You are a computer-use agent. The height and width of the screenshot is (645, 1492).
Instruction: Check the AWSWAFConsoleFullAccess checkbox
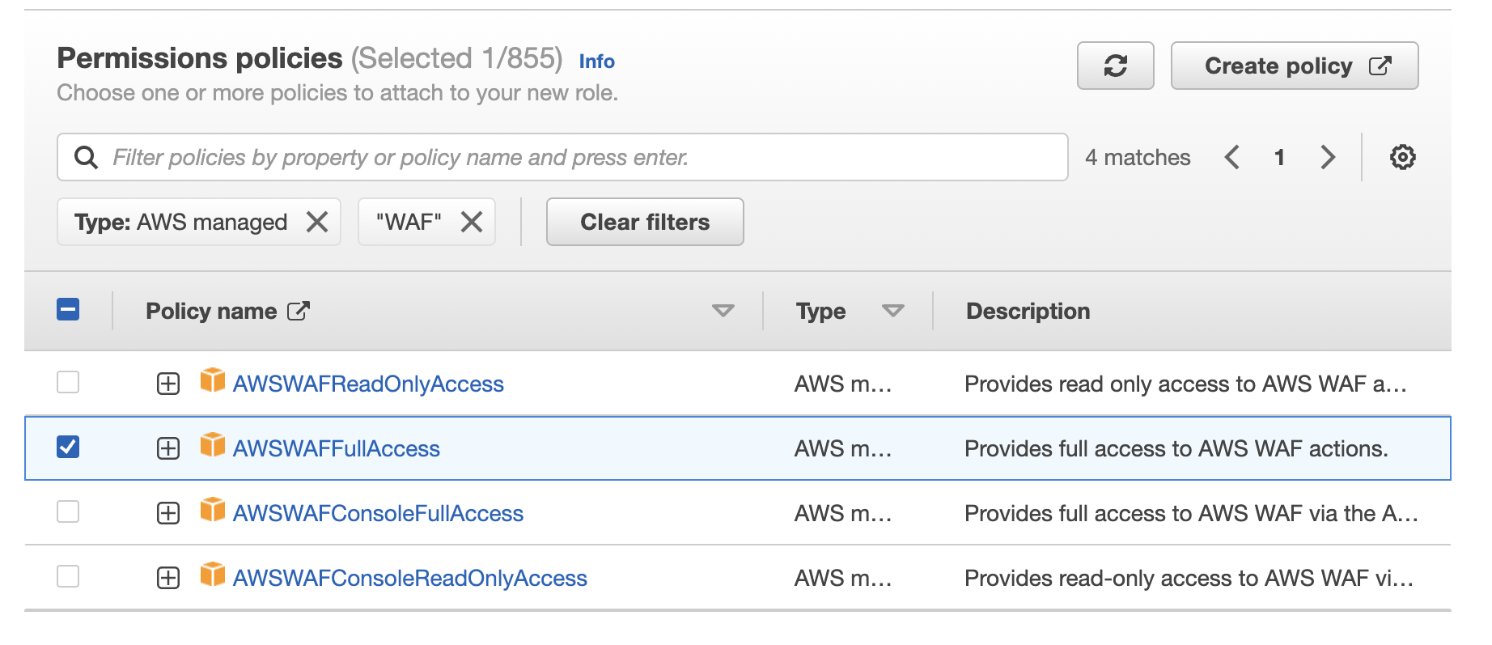pyautogui.click(x=68, y=511)
